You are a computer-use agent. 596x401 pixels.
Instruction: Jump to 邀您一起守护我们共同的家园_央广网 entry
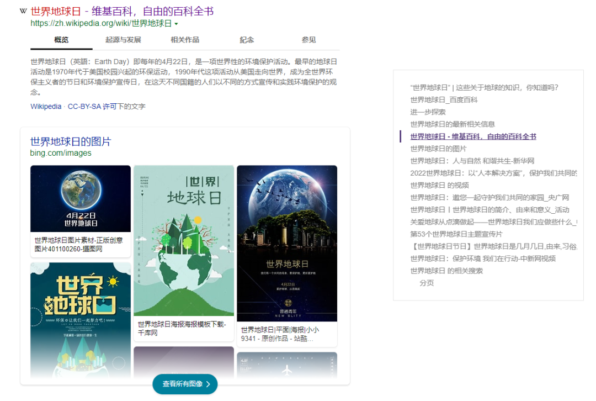[x=489, y=197]
